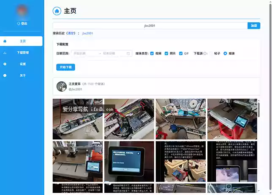The height and width of the screenshot is (195, 272).
Task: Log out using 登出 link
Action: 22,24
